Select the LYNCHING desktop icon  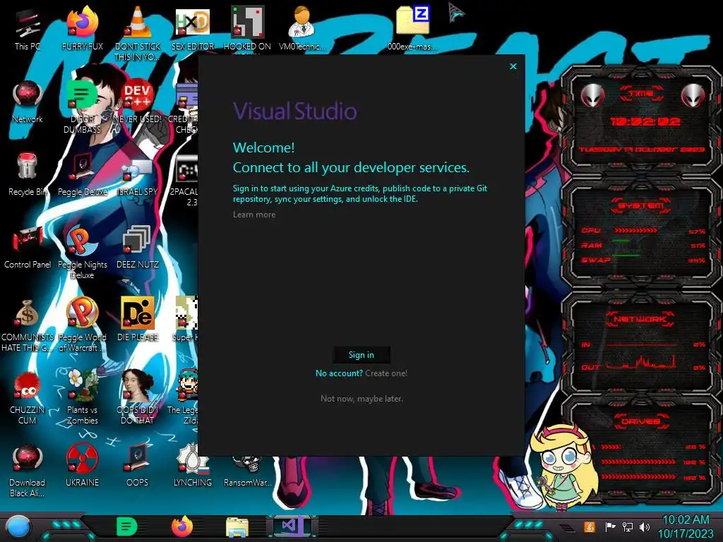pos(193,464)
